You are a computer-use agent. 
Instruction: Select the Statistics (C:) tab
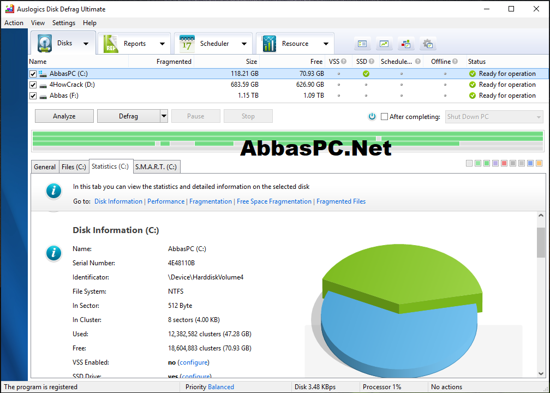coord(110,166)
